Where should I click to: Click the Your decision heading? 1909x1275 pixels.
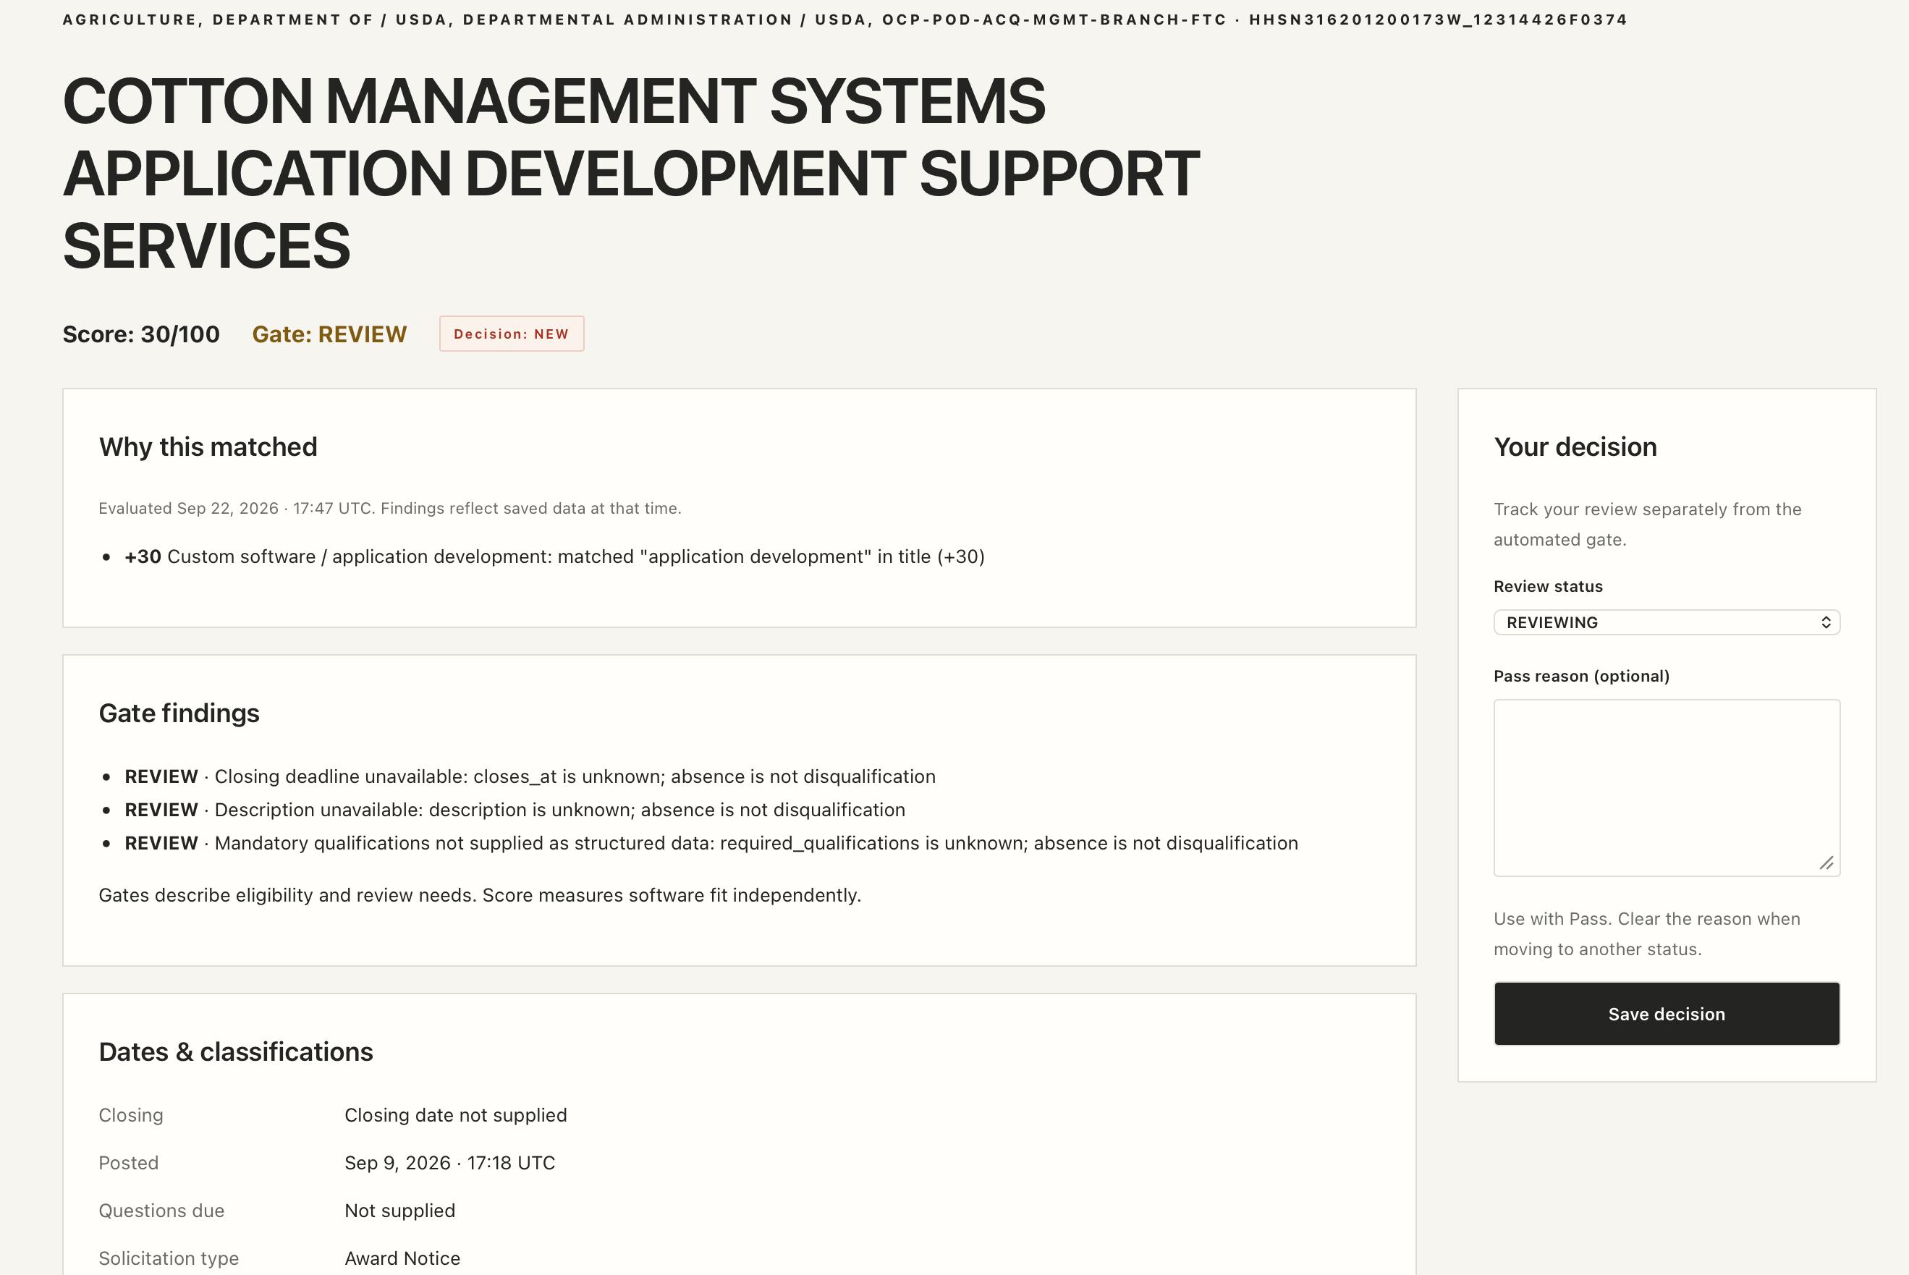pos(1575,446)
